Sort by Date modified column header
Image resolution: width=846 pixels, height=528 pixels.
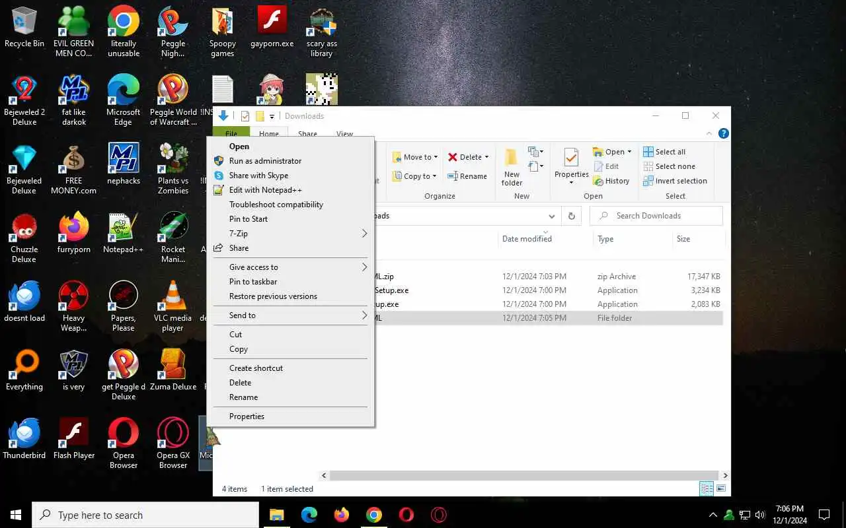[x=544, y=239]
